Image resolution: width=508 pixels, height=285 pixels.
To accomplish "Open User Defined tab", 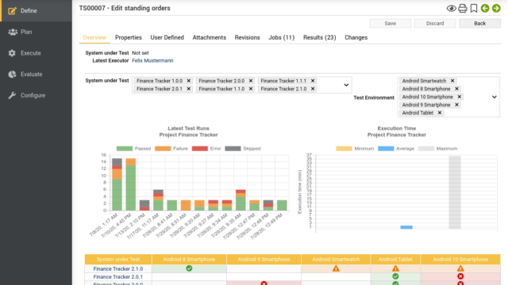I will [167, 37].
